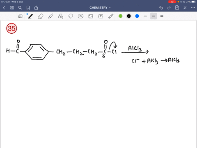Viewport: 197px width, 148px height.
Task: Add a new page
Action: 177,8
